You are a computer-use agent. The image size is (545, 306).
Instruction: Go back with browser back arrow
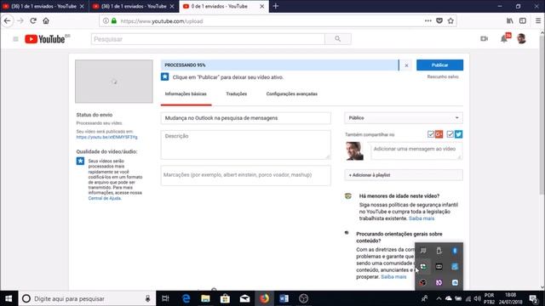click(8, 20)
